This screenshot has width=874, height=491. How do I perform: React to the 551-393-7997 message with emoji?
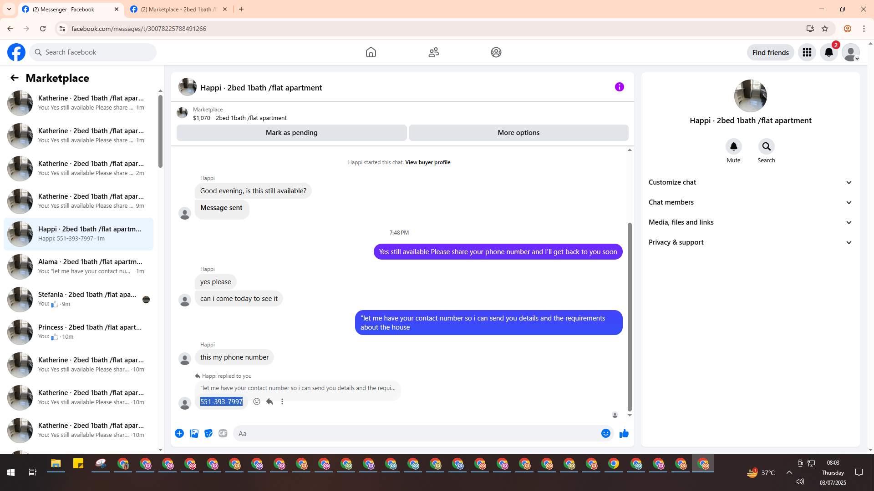click(257, 401)
